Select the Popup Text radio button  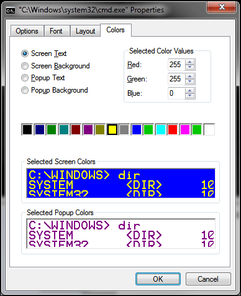(25, 78)
